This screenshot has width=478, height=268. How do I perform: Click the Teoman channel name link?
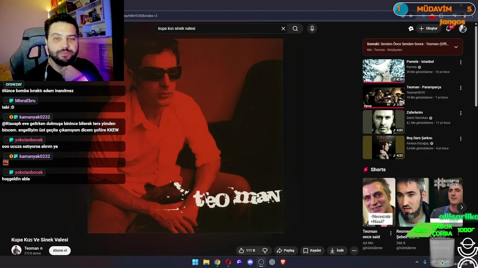(x=31, y=248)
